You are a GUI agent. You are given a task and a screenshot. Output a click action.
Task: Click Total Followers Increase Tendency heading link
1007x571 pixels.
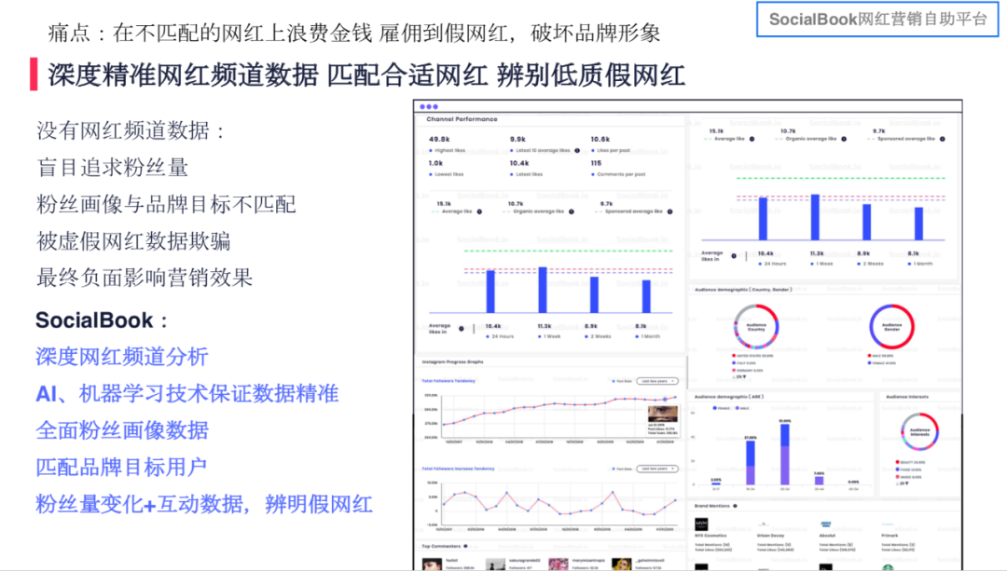tap(458, 469)
